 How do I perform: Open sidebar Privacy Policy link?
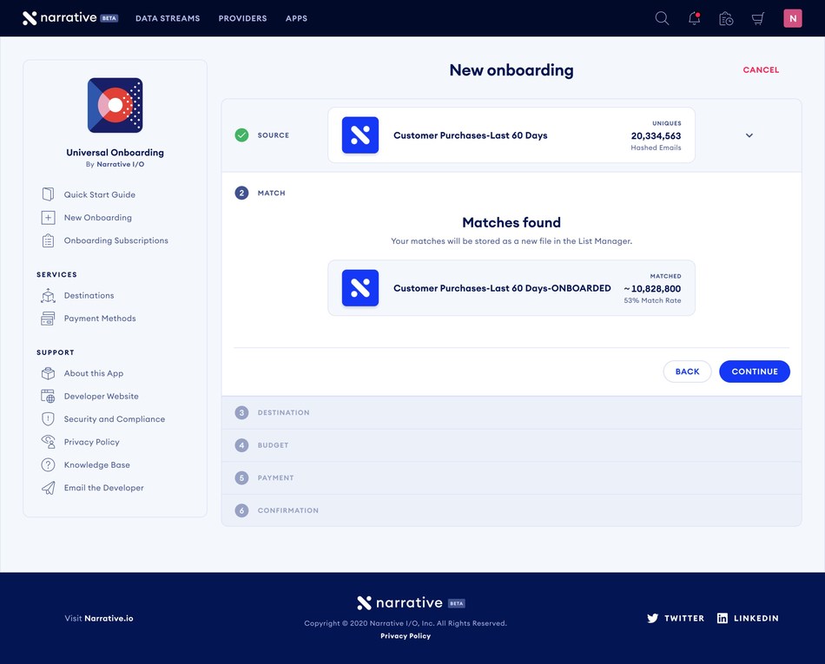click(x=91, y=442)
